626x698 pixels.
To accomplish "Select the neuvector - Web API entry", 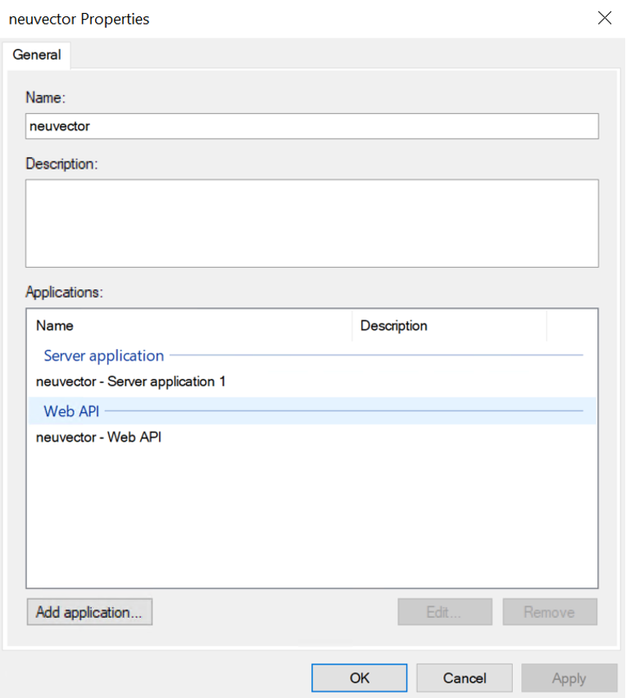I will pyautogui.click(x=98, y=437).
